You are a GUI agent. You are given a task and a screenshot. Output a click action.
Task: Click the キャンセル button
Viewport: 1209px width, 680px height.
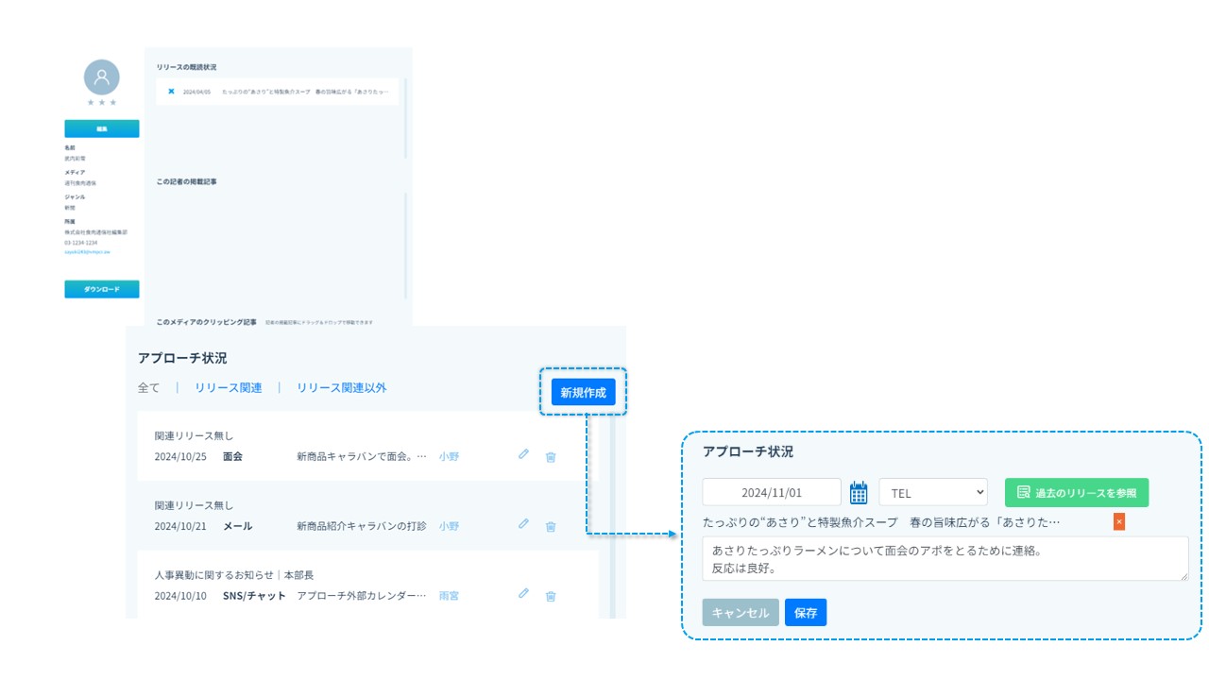pyautogui.click(x=741, y=612)
